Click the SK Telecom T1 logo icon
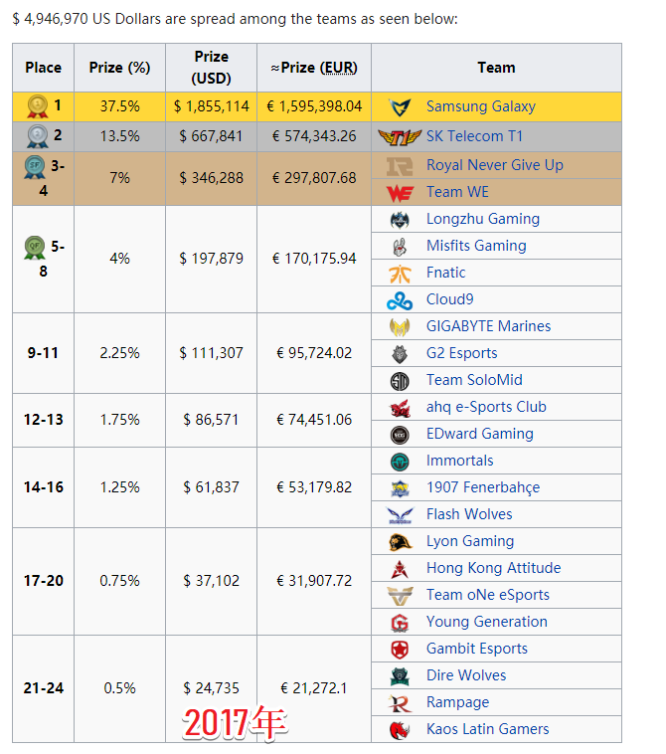 pos(401,136)
